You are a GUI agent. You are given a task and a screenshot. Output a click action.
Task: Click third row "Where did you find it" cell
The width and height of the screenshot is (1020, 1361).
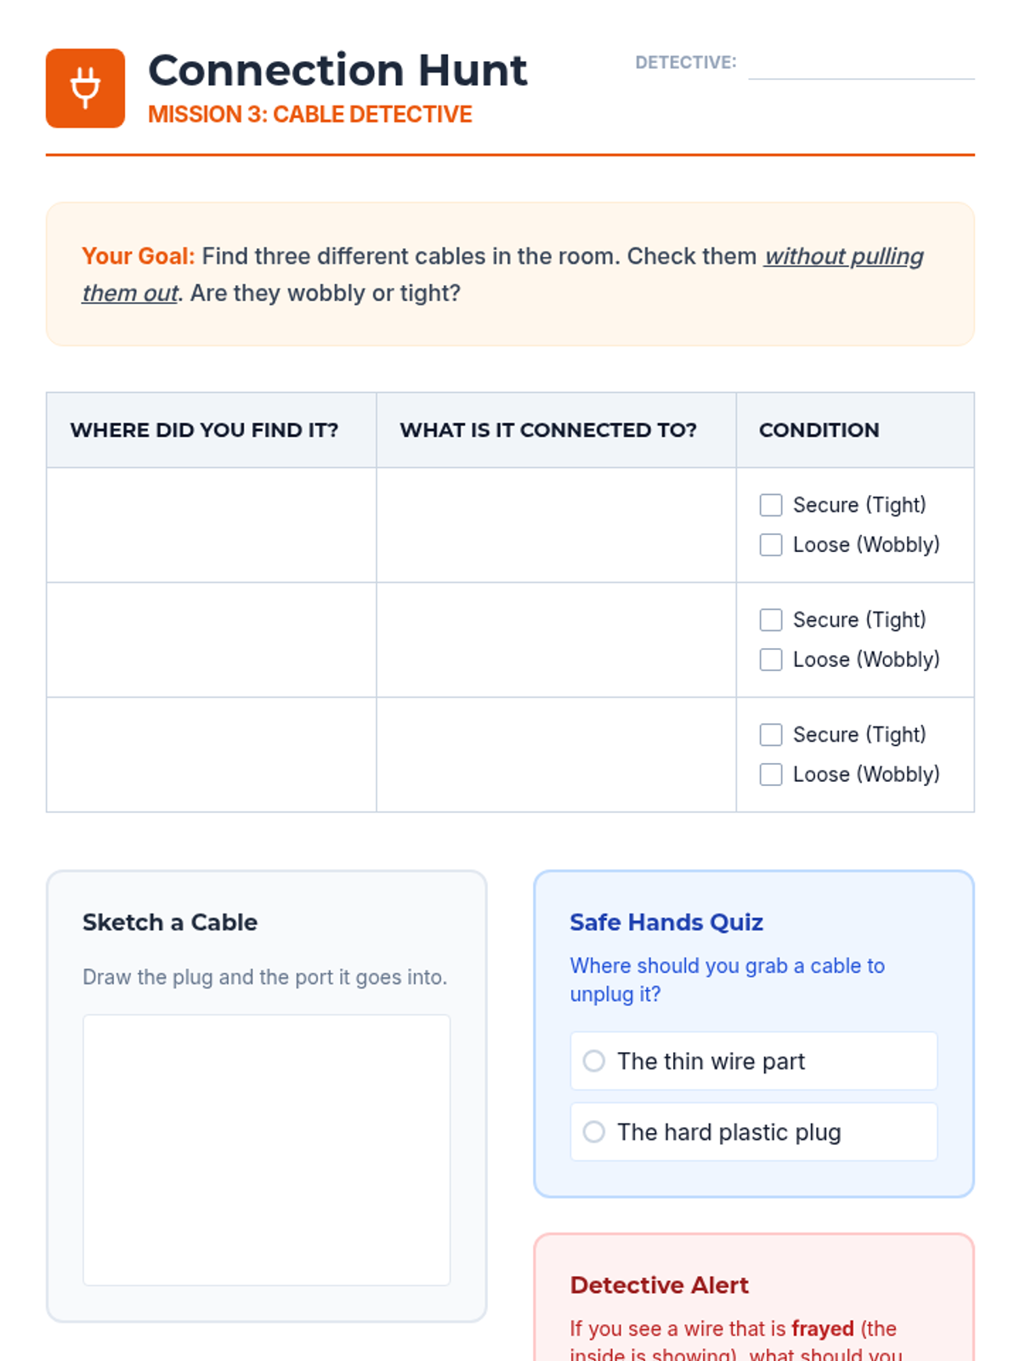(x=212, y=755)
